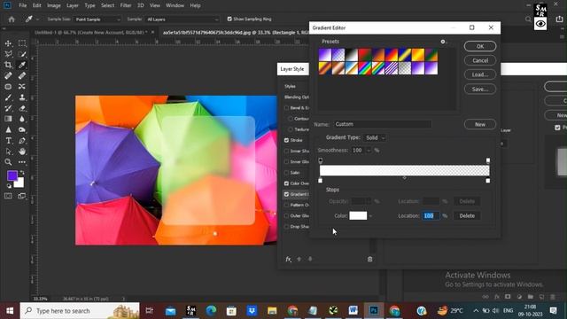Select the Crop tool
The image size is (567, 319).
8,65
